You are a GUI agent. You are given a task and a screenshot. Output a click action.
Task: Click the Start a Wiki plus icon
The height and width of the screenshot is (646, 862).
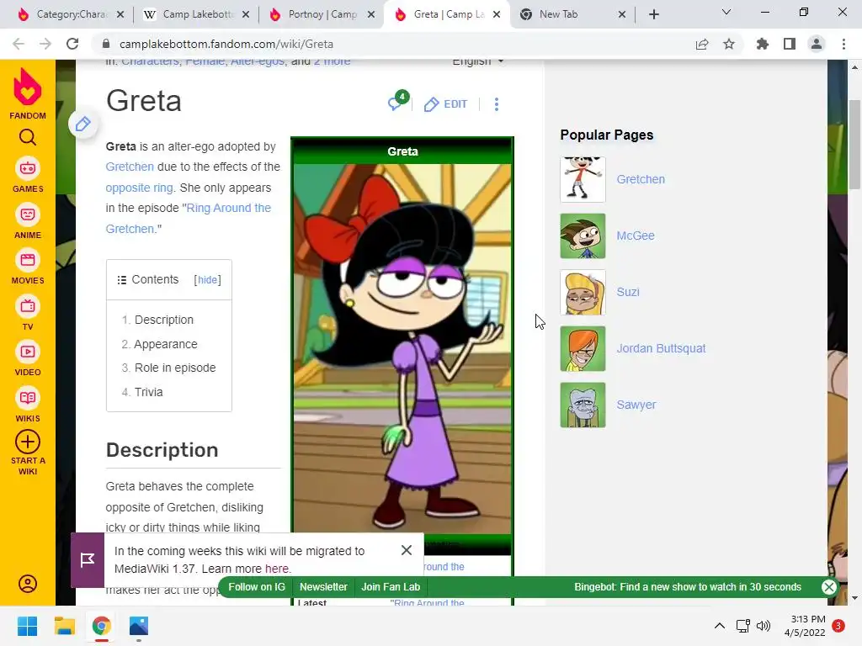pos(28,442)
